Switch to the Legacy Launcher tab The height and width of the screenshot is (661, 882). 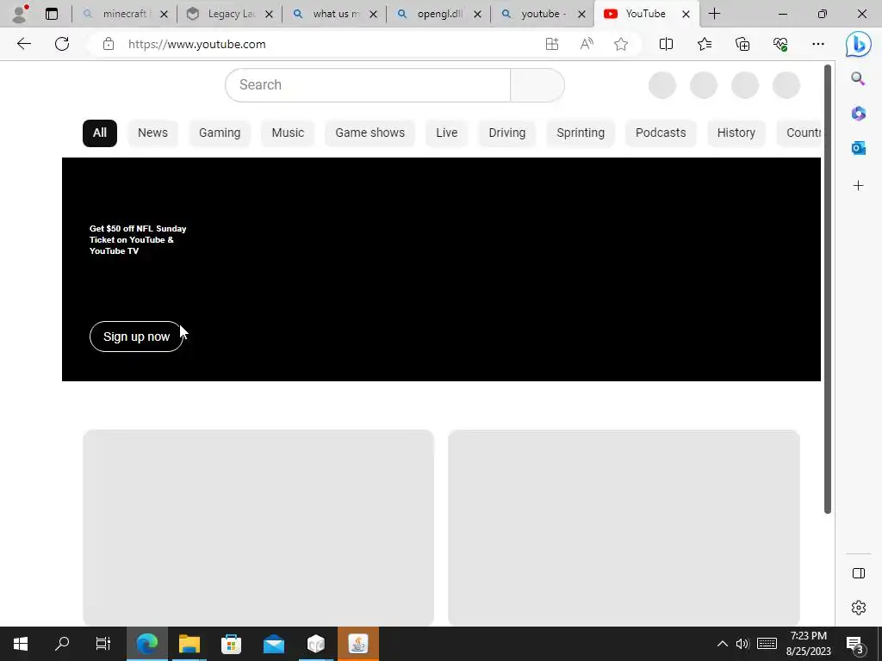click(231, 14)
